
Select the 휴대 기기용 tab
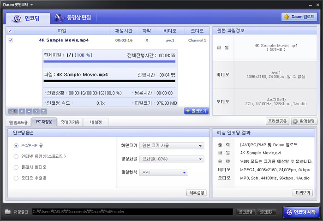coord(70,122)
